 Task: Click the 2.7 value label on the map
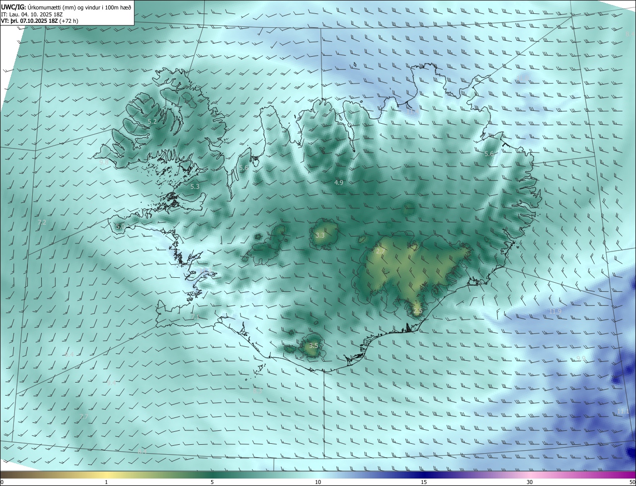(380, 251)
